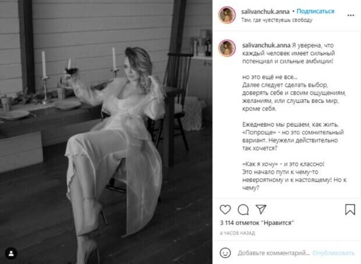Focus Добавьте комментарий input field
The image size is (361, 264).
[x=274, y=253]
